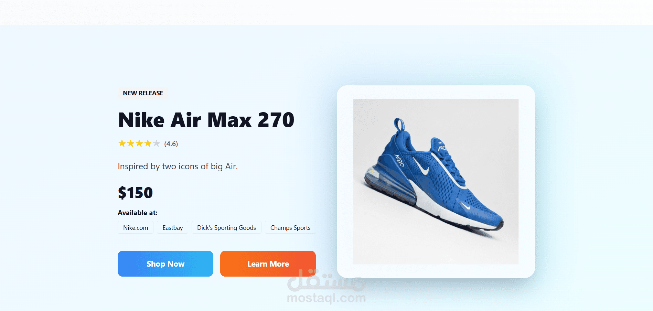Viewport: 653px width, 311px height.
Task: Click the orange Learn More button
Action: 268,264
